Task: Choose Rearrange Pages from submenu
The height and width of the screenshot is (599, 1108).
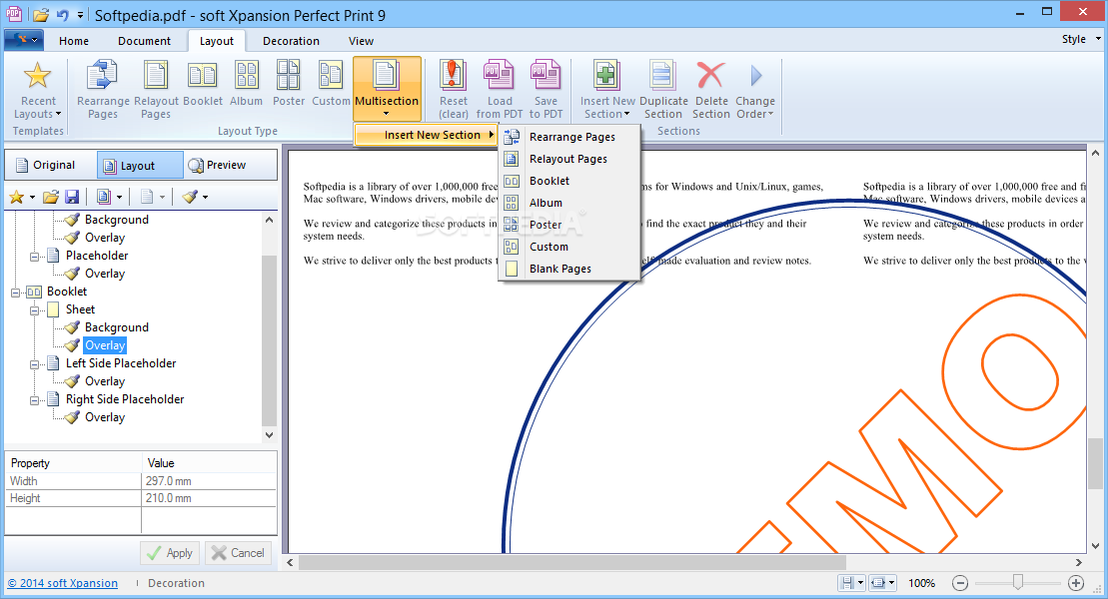Action: 569,137
